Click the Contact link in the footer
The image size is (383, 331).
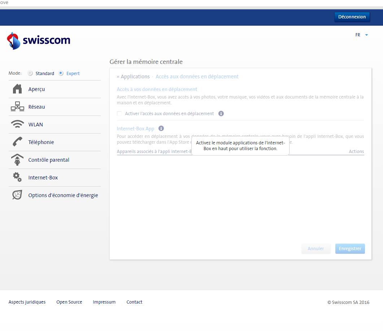coord(134,302)
